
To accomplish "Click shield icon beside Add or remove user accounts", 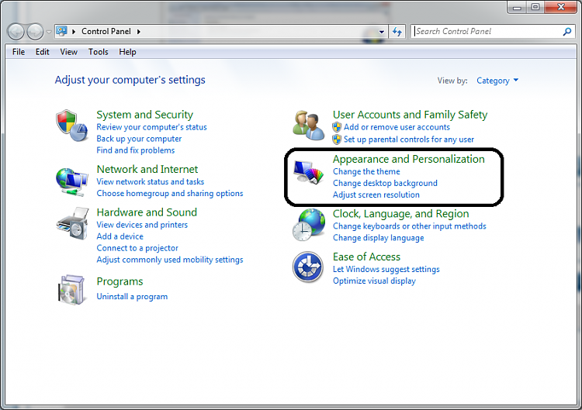I will point(337,127).
